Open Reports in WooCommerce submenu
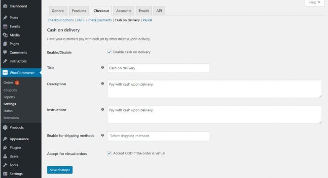This screenshot has width=328, height=178. coord(9,97)
